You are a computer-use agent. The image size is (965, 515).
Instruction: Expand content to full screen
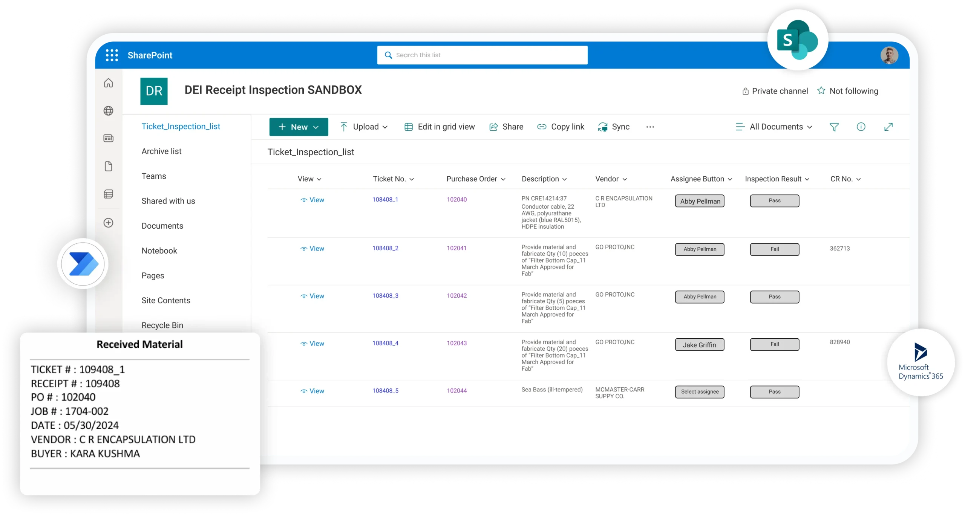pyautogui.click(x=888, y=127)
